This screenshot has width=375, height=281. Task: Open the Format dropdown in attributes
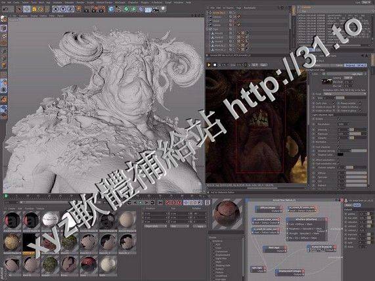pos(344,94)
